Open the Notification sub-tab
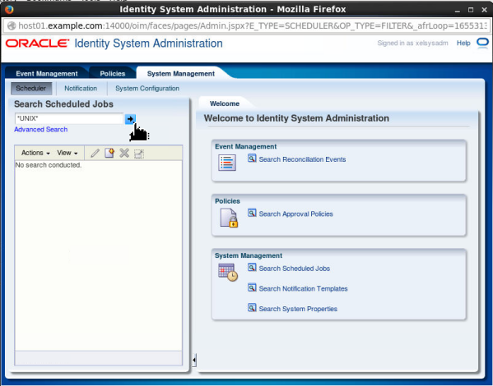The image size is (493, 386). (81, 89)
